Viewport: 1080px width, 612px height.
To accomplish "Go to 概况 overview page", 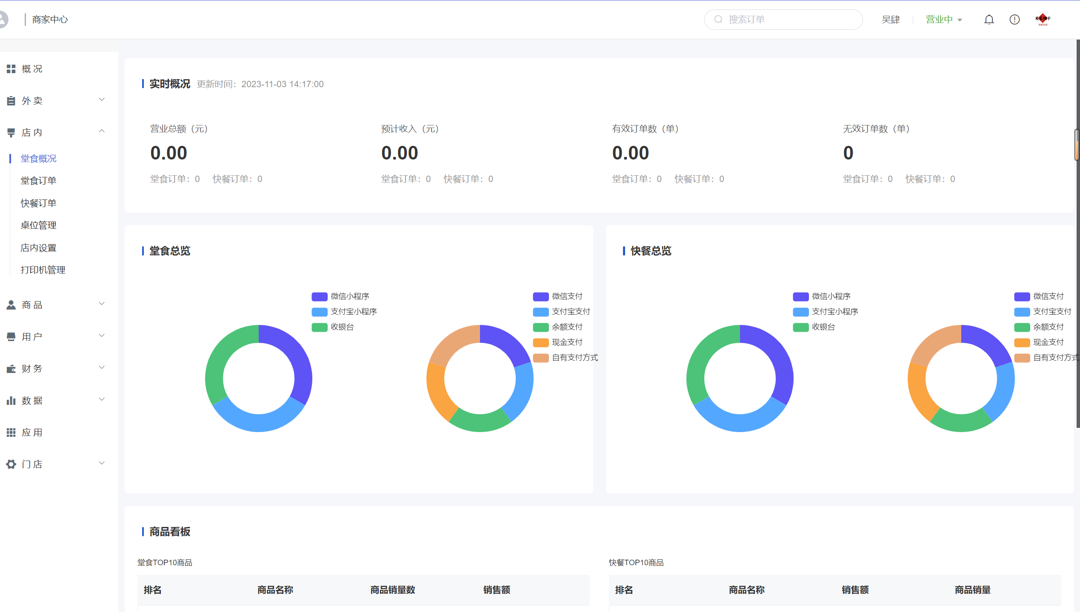I will click(x=32, y=69).
